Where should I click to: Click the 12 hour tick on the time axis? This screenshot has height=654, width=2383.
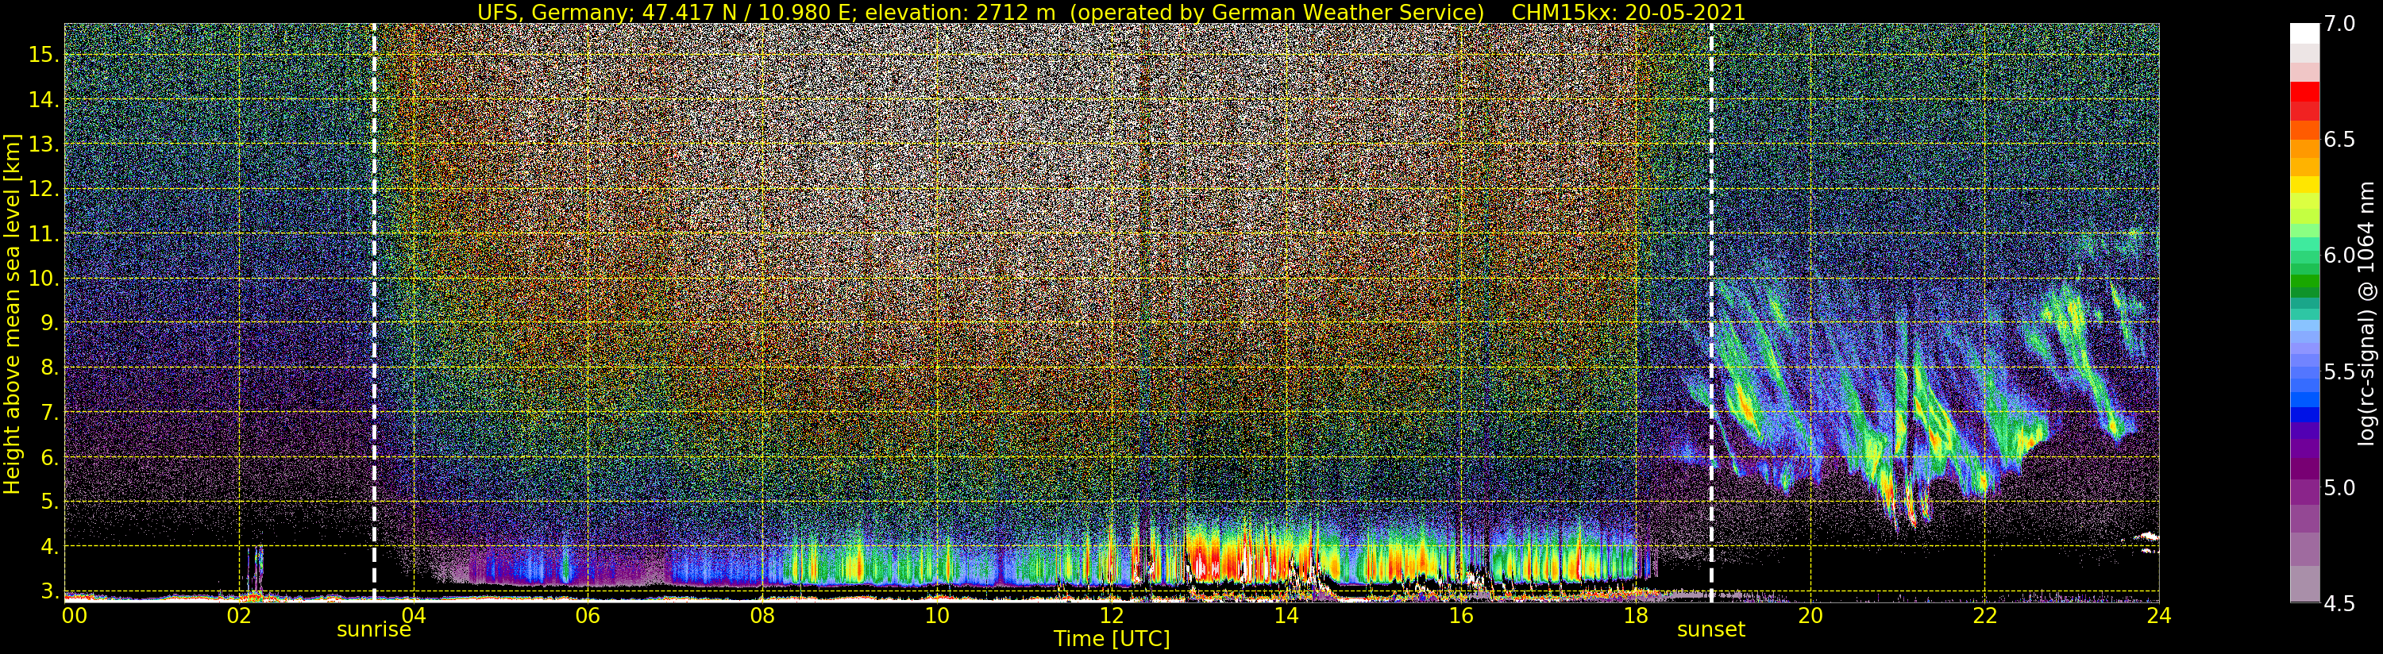click(x=1111, y=615)
